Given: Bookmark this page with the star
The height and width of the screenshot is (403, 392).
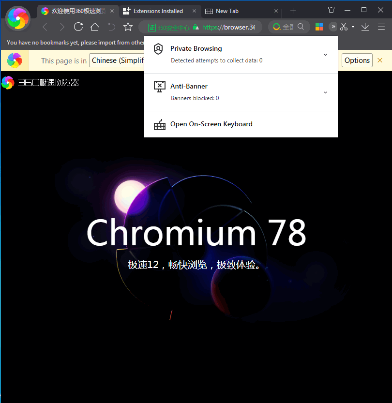Looking at the screenshot, I should click(x=128, y=27).
